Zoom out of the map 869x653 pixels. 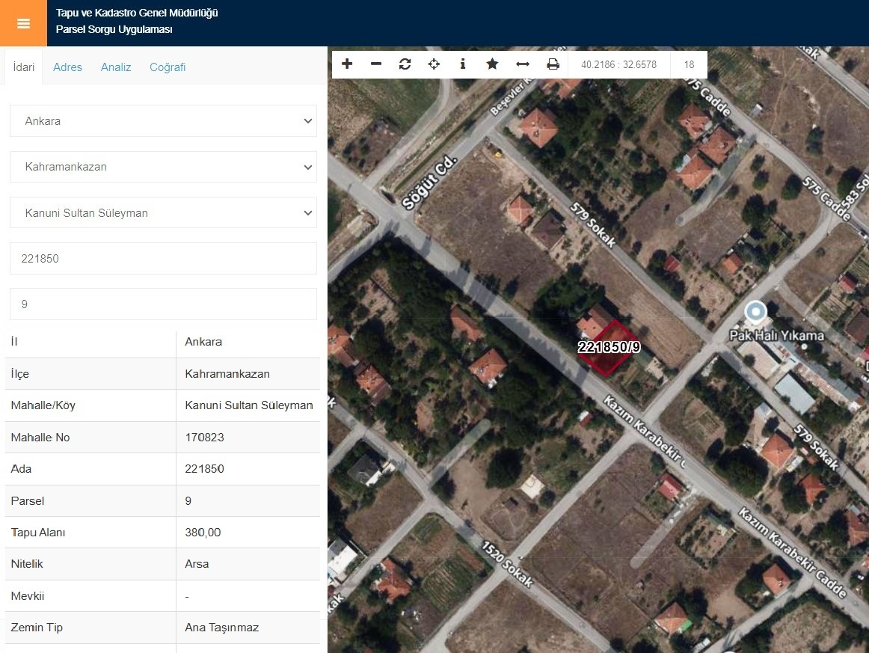376,64
